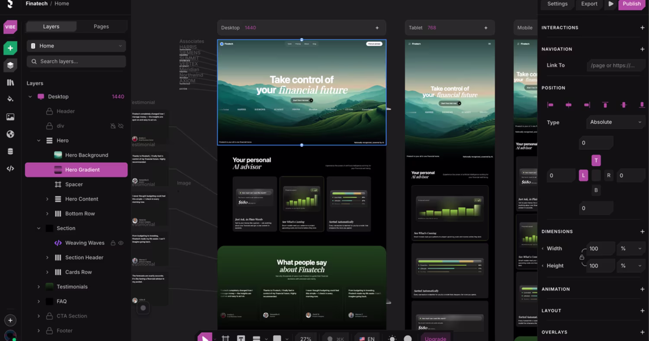This screenshot has height=341, width=649.
Task: Click the Upgrade button in bottom bar
Action: (435, 338)
